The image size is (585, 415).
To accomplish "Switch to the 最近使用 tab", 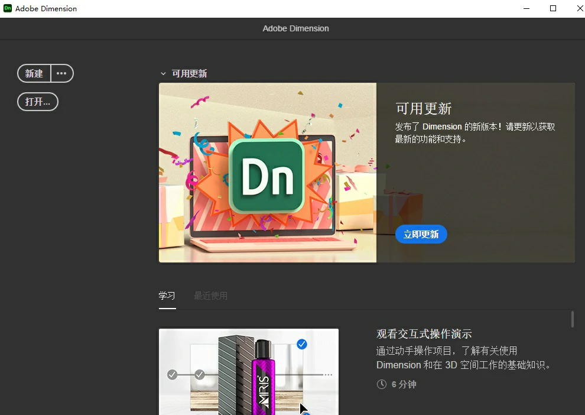I will (210, 296).
